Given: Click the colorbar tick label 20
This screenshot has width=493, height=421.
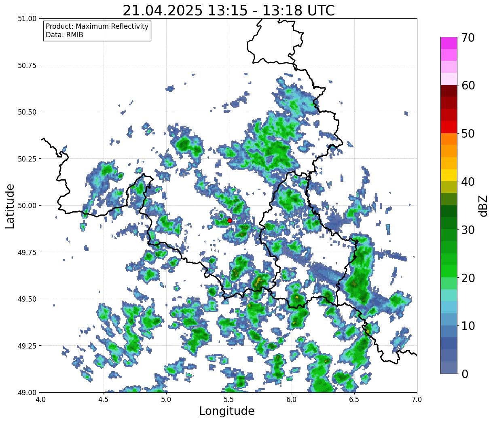Looking at the screenshot, I should click(x=468, y=278).
